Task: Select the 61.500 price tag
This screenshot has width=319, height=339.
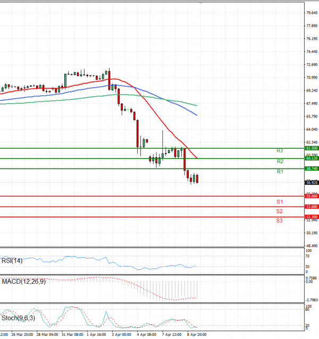Action: 312,148
